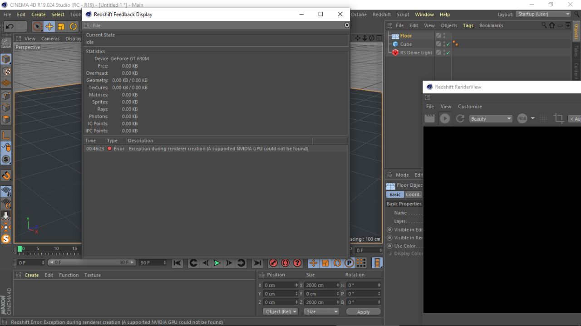Step to previous frame

click(206, 263)
